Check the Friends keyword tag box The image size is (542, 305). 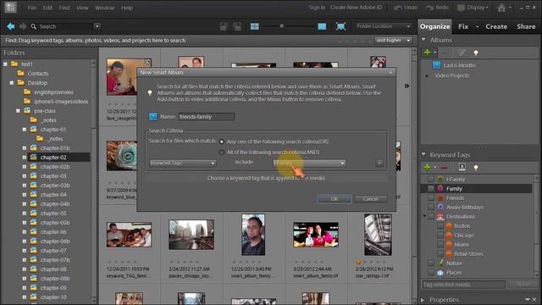[431, 197]
